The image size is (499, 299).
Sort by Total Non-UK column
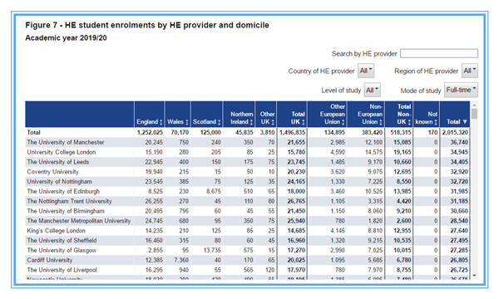[x=409, y=122]
